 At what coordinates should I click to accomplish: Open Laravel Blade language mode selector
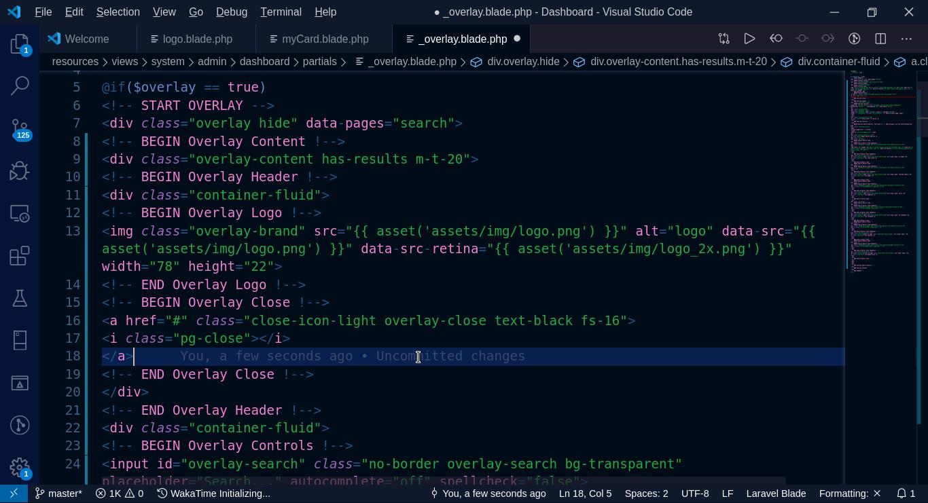776,493
